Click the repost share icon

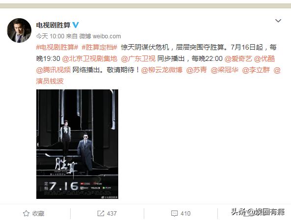(x=101, y=213)
